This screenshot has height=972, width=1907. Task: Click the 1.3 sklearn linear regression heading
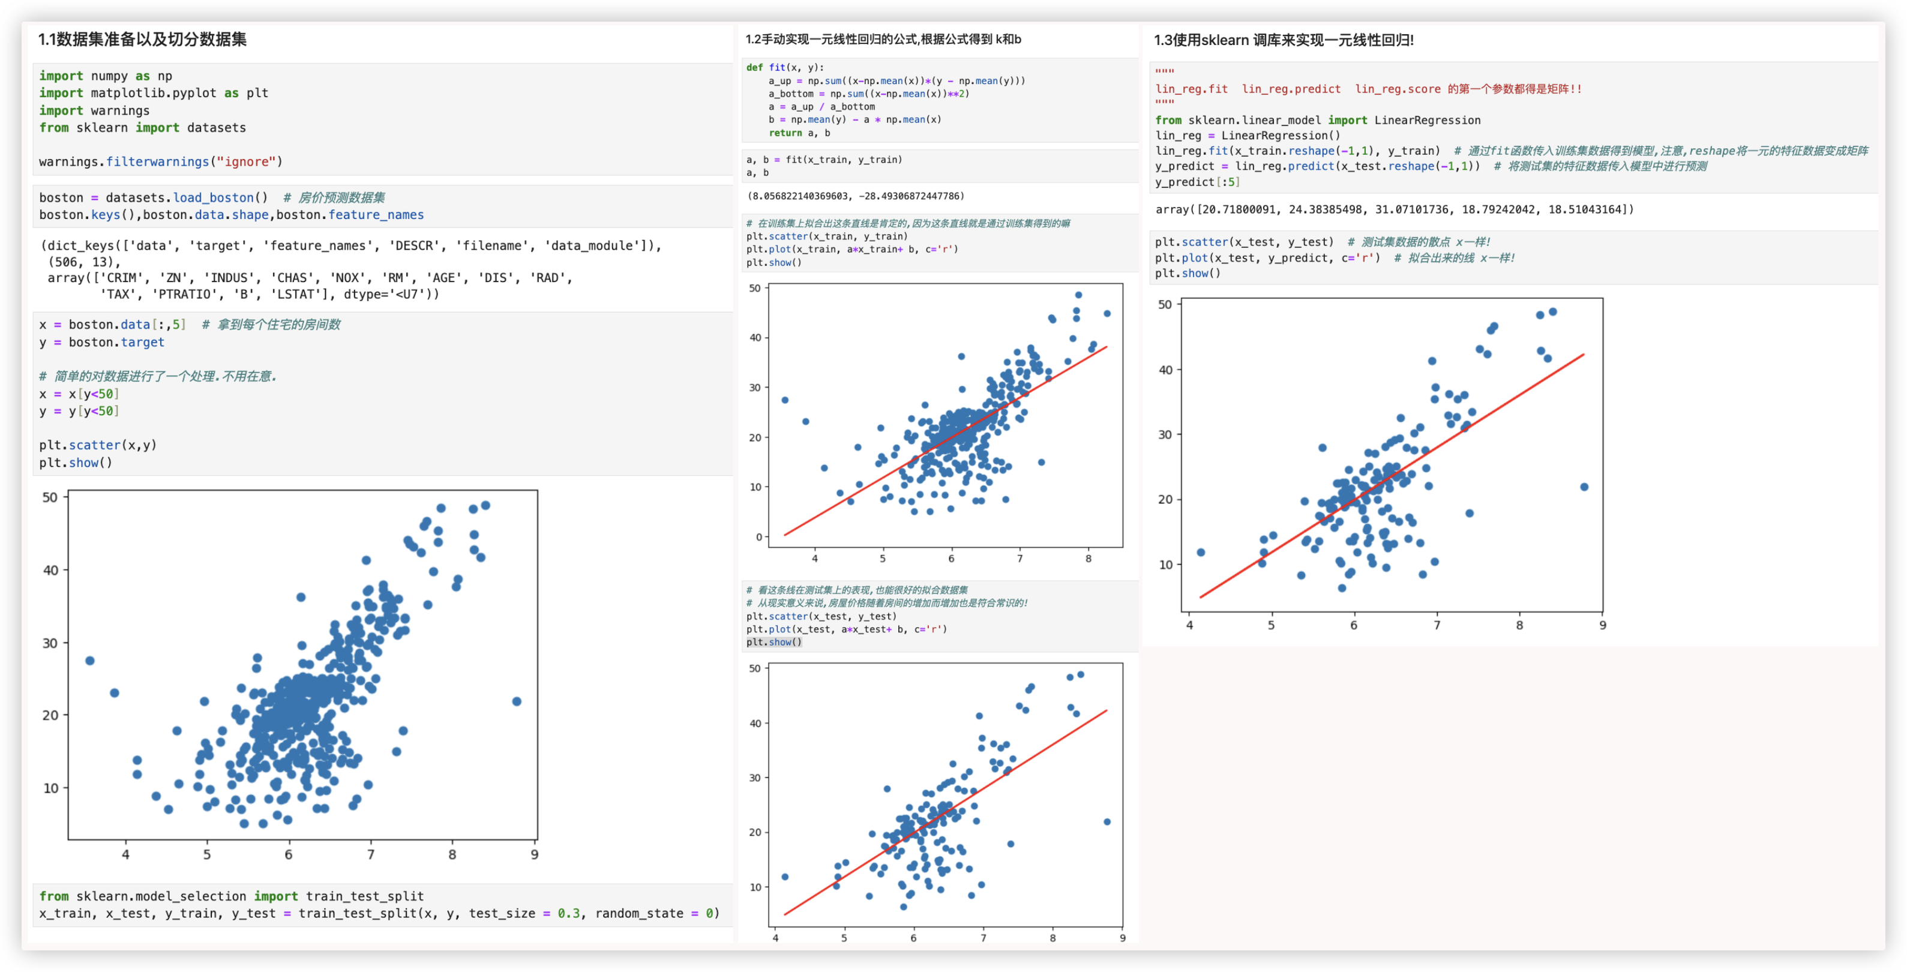[1284, 40]
